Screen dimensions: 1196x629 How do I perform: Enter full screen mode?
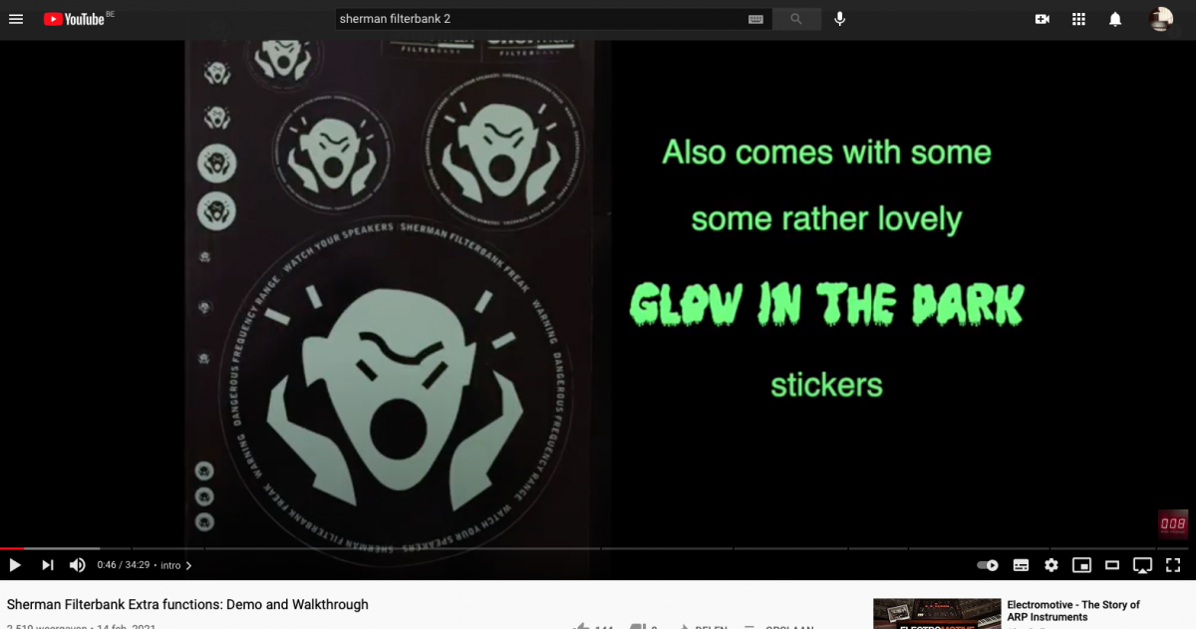click(1173, 565)
